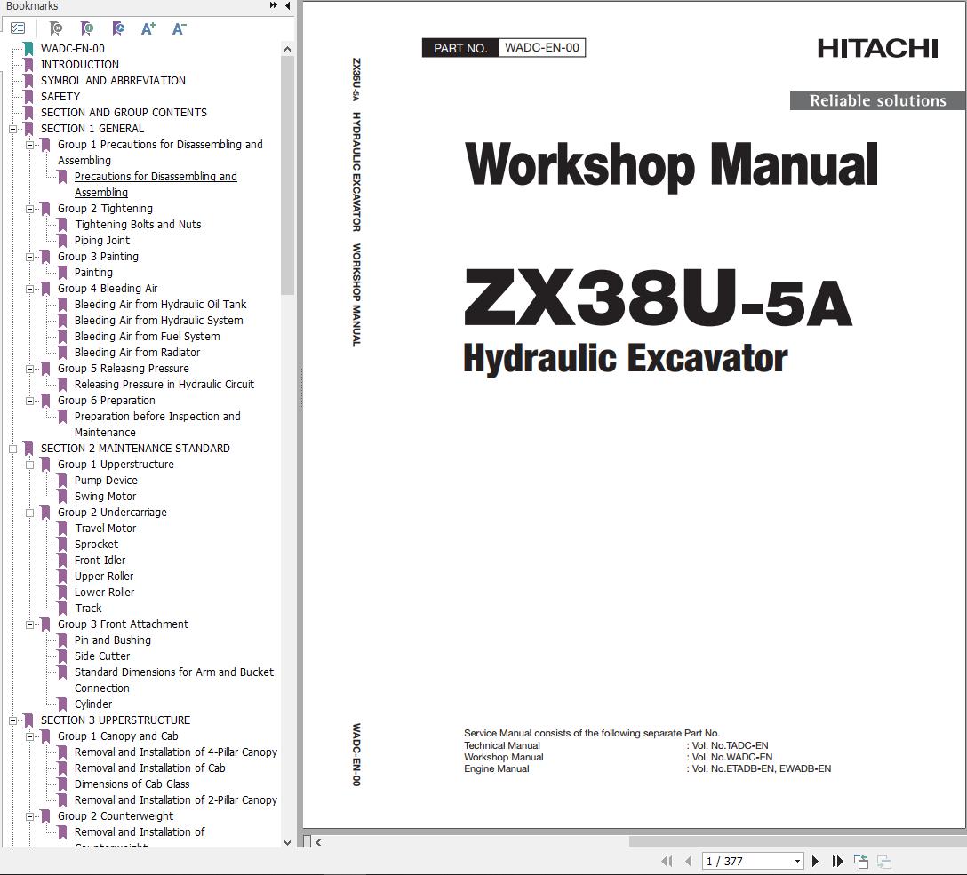Open SYMBOL AND ABBREVIATION bookmark
The height and width of the screenshot is (875, 967).
click(x=113, y=80)
